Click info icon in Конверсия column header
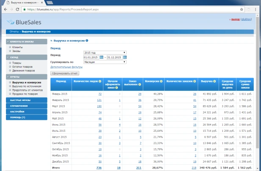This screenshot has height=171, width=261. [x=161, y=81]
